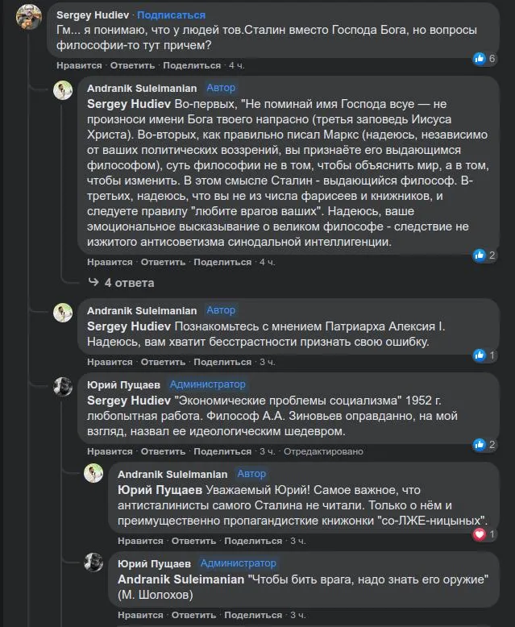Click the "Администратор" badge on the Шолохов comment

point(238,563)
